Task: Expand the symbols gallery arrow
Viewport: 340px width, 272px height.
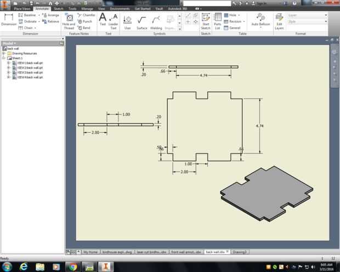Action: 179,29
